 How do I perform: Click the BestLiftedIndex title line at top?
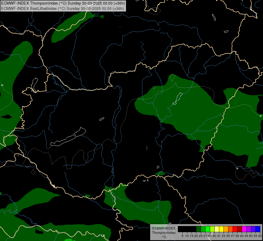[62, 9]
